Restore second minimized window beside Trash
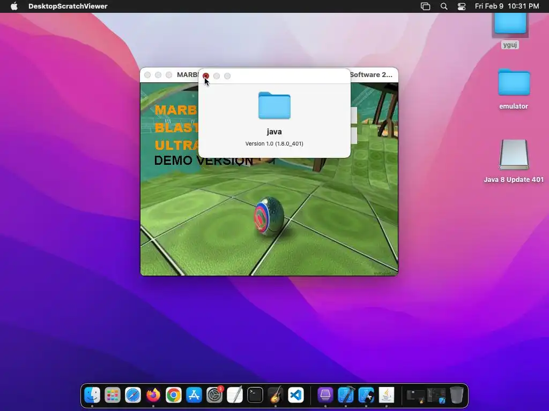 point(436,397)
